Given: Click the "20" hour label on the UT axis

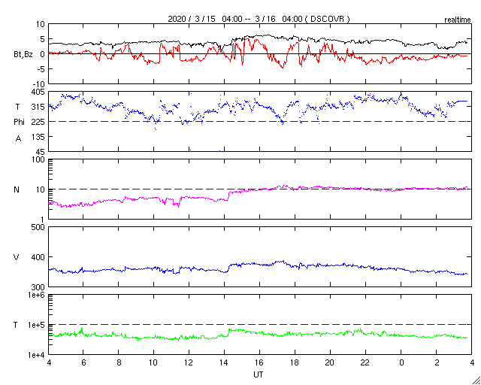Looking at the screenshot, I should 330,362.
